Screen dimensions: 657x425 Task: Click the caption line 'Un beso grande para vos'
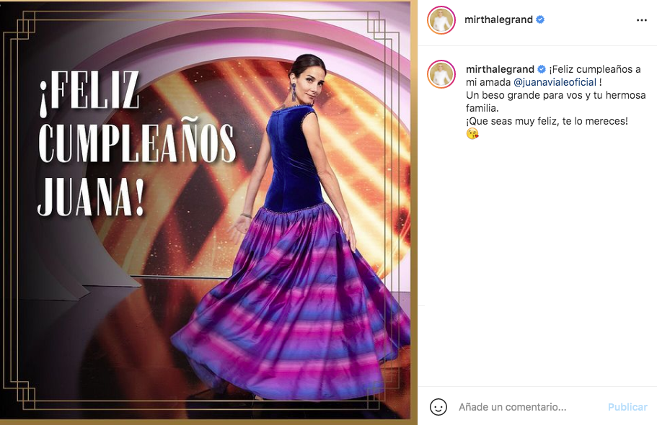point(524,95)
